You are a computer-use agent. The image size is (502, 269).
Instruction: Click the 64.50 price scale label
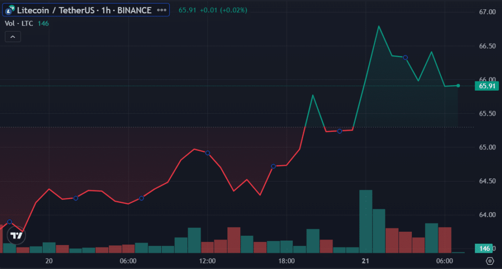click(x=487, y=181)
